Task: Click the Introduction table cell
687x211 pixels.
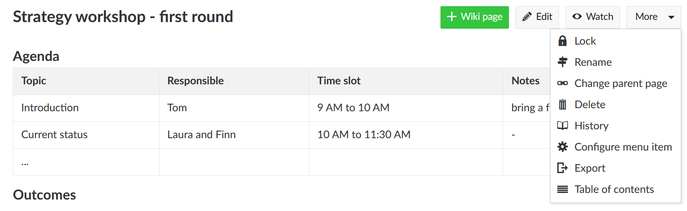Action: coord(50,108)
